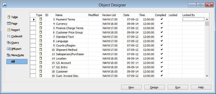Click the type icon in Finance Charge Terms row
Image resolution: width=216 pixels, height=94 pixels.
coord(40,28)
